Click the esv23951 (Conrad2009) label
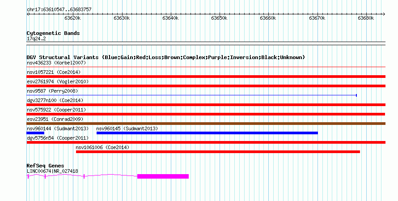398x201 pixels. 55,119
